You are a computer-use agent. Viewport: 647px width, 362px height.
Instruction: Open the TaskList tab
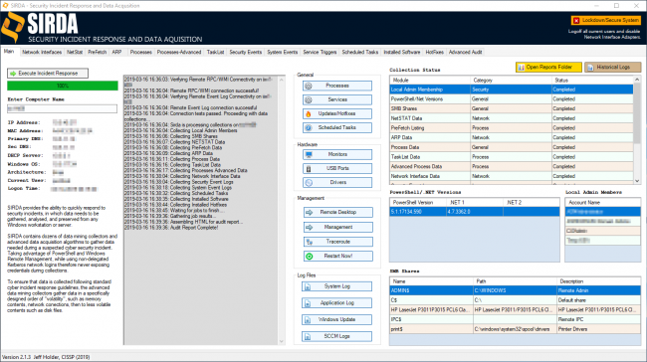pos(215,53)
